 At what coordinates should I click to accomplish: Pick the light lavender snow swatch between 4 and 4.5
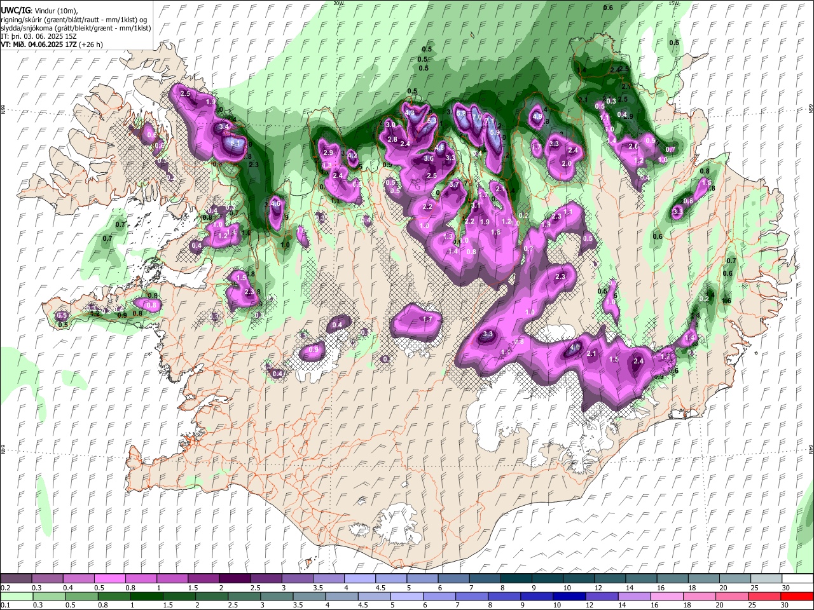pyautogui.click(x=359, y=579)
